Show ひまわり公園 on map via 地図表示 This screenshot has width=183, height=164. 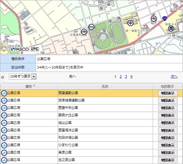pyautogui.click(x=168, y=145)
